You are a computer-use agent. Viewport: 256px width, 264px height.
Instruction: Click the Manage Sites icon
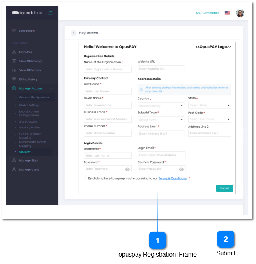pyautogui.click(x=14, y=160)
